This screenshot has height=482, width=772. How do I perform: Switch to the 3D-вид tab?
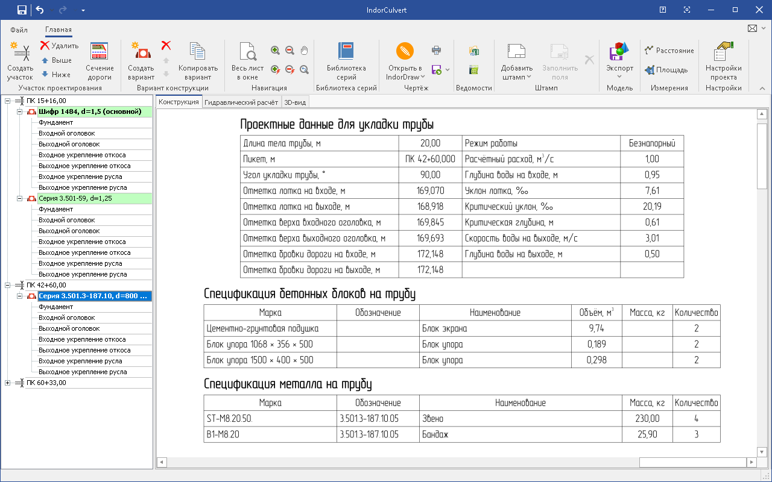coord(295,102)
